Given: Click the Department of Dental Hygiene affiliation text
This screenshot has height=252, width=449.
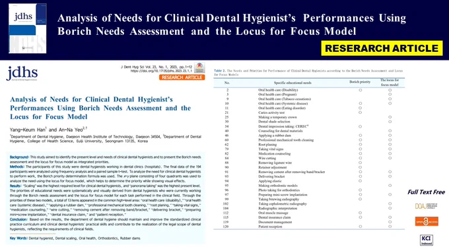Looking at the screenshot, I should point(106,139).
